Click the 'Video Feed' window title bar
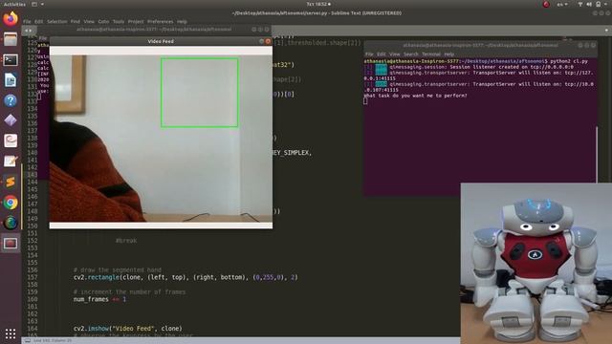This screenshot has height=344, width=612. click(161, 41)
